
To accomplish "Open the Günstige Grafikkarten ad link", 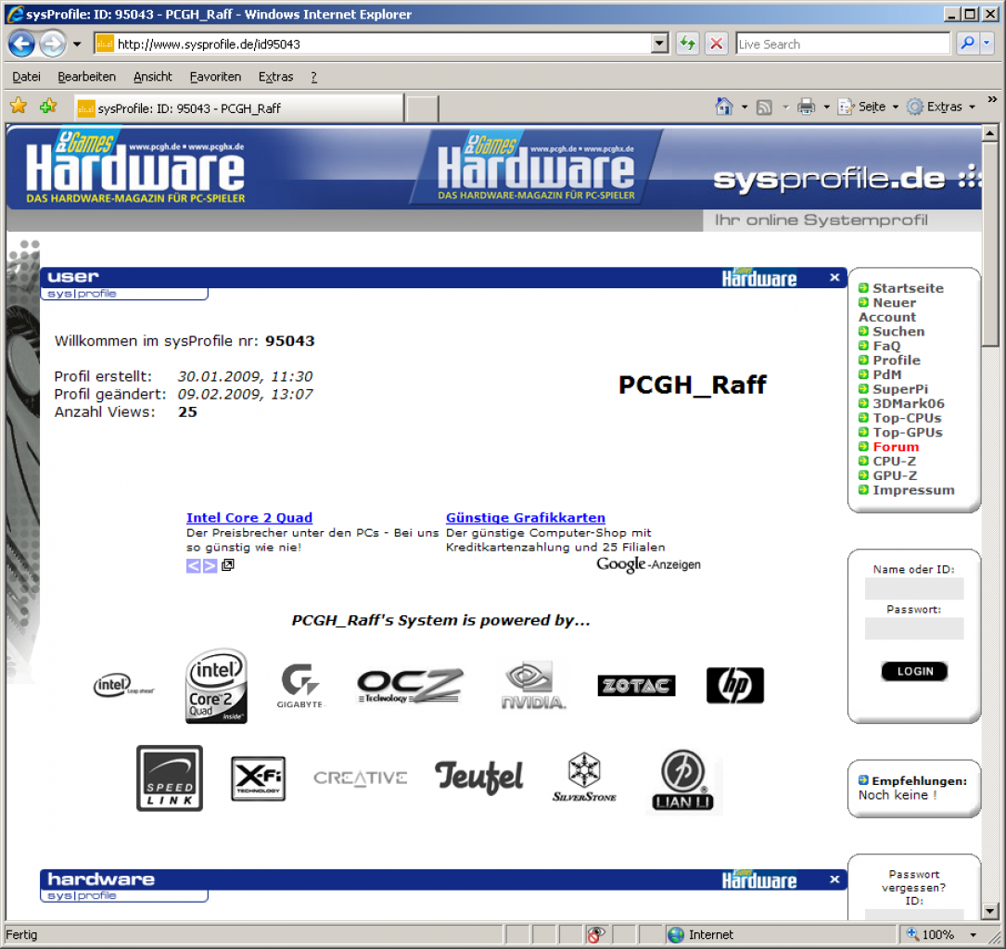I will 526,517.
